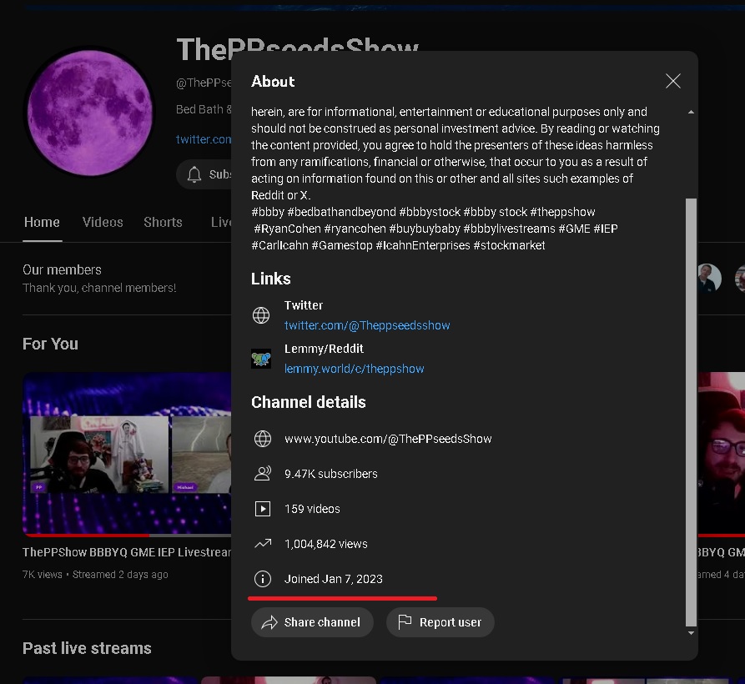Click the #RyanCohen hashtag
This screenshot has height=684, width=745.
pos(288,229)
